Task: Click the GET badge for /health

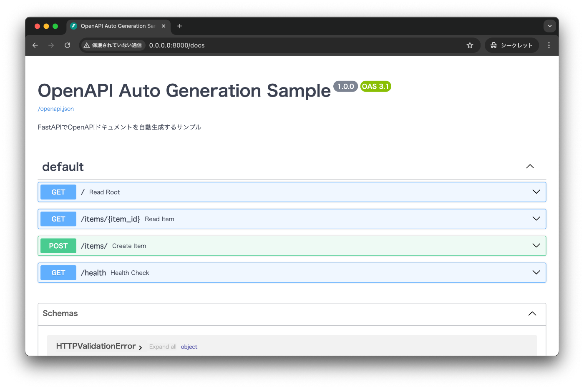Action: 58,273
